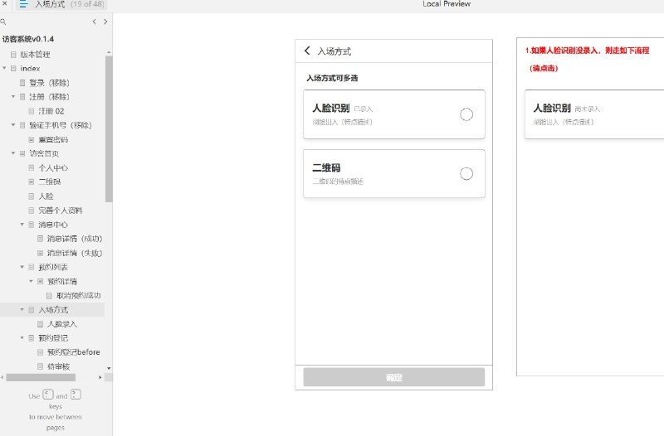The width and height of the screenshot is (664, 436).
Task: Click the page icon beside index
Action: coord(13,68)
